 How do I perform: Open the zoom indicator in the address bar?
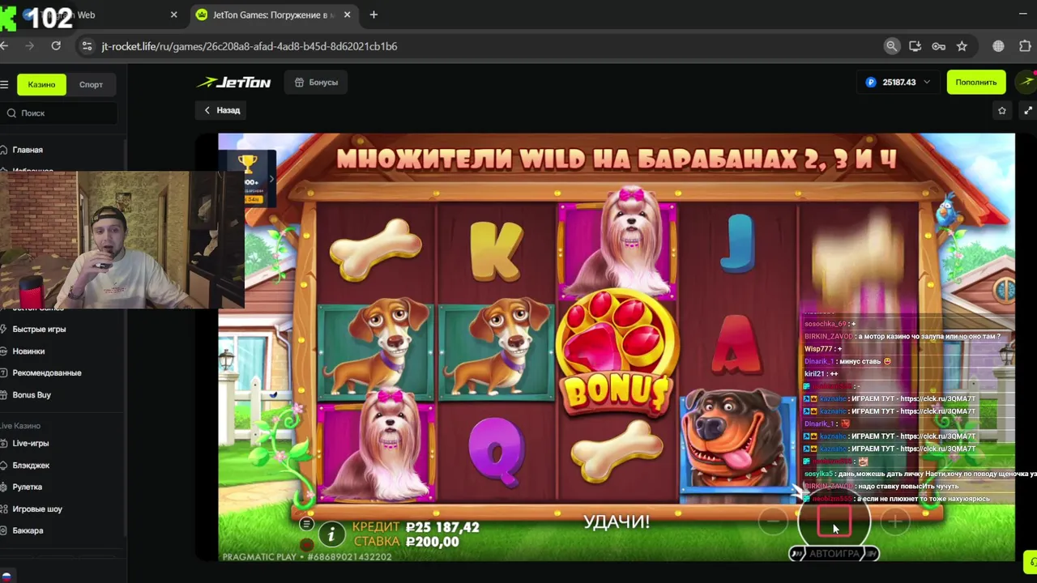point(891,46)
